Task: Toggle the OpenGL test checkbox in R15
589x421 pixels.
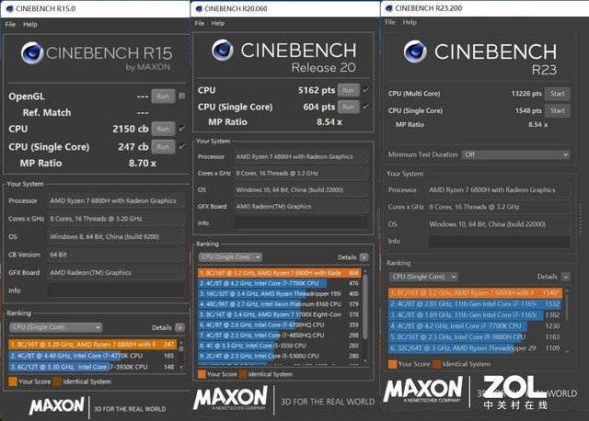Action: [x=182, y=96]
